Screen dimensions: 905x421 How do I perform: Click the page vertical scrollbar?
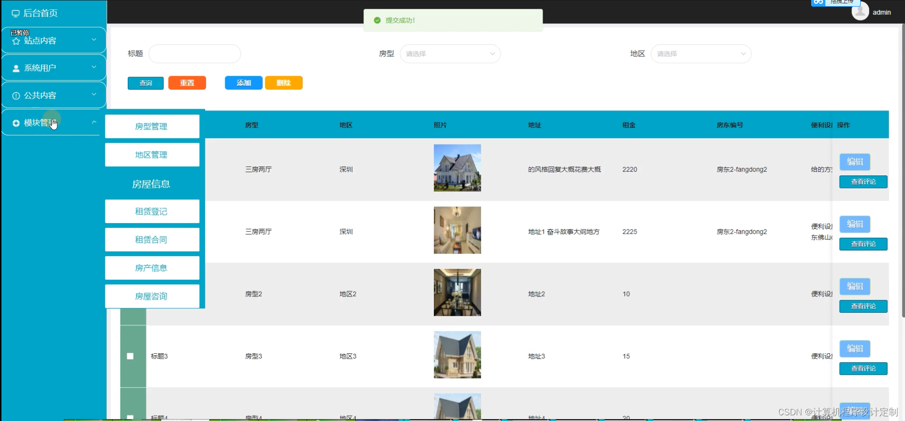click(903, 172)
